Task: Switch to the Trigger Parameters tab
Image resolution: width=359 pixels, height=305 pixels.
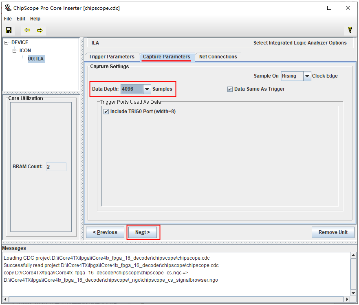Action: click(x=111, y=57)
